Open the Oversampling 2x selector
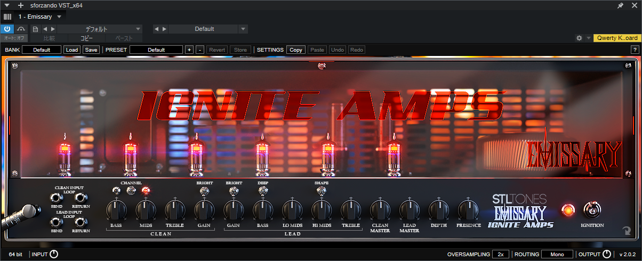This screenshot has width=642, height=261. pos(501,254)
